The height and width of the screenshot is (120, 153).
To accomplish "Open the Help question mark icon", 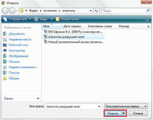I will [147, 19].
